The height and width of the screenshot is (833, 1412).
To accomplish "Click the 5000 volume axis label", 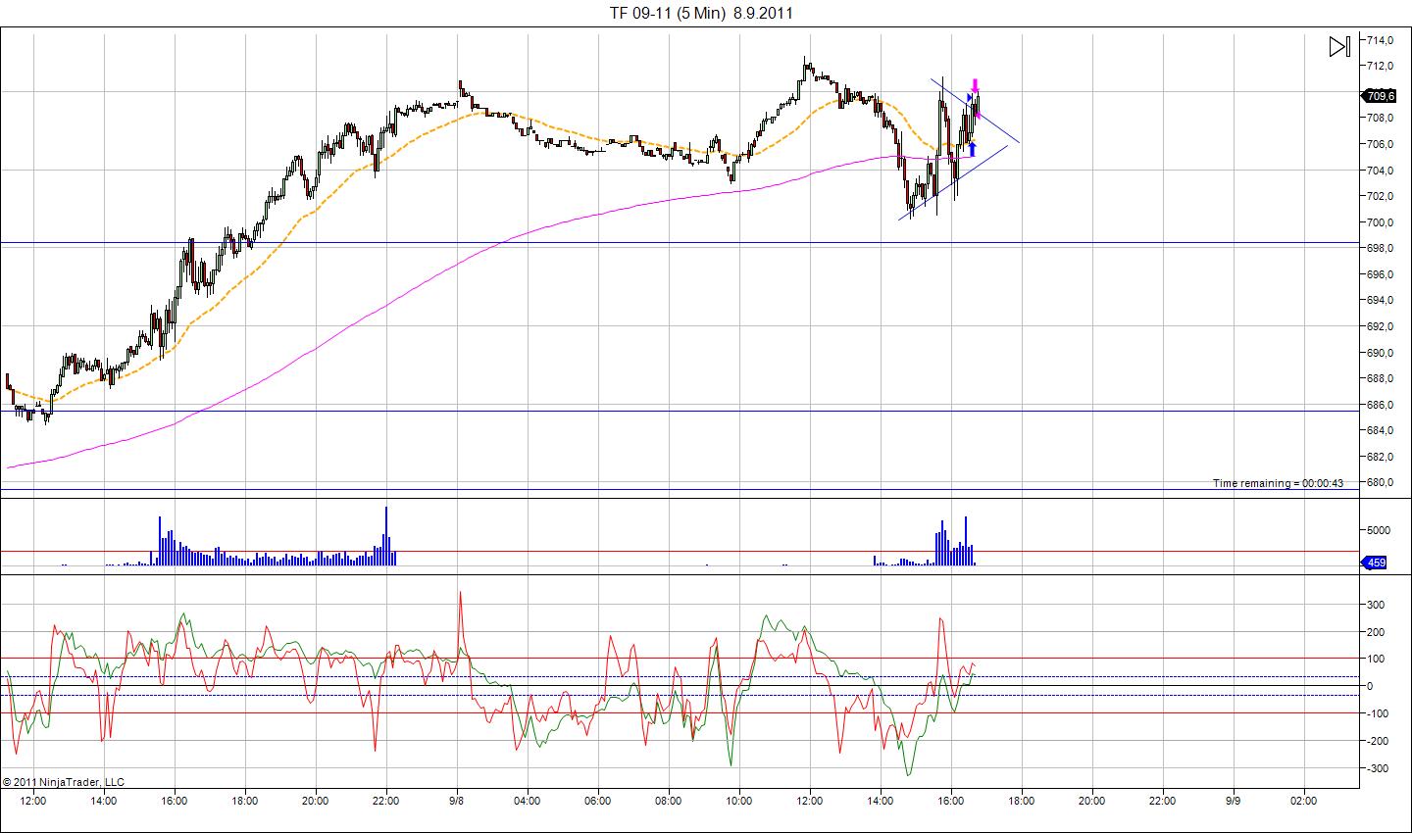I will [1378, 530].
